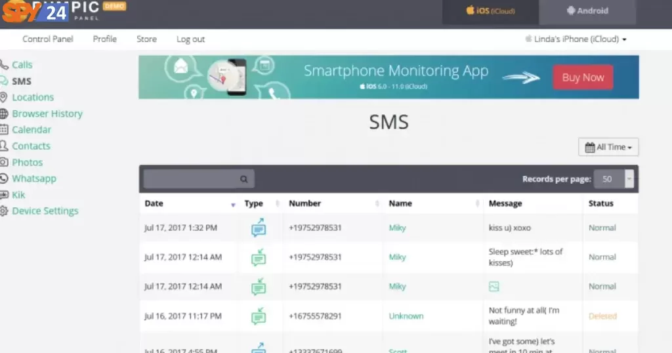
Task: Click incoming SMS icon in image message row
Action: (259, 287)
